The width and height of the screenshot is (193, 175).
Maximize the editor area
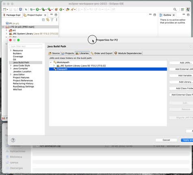155,15
